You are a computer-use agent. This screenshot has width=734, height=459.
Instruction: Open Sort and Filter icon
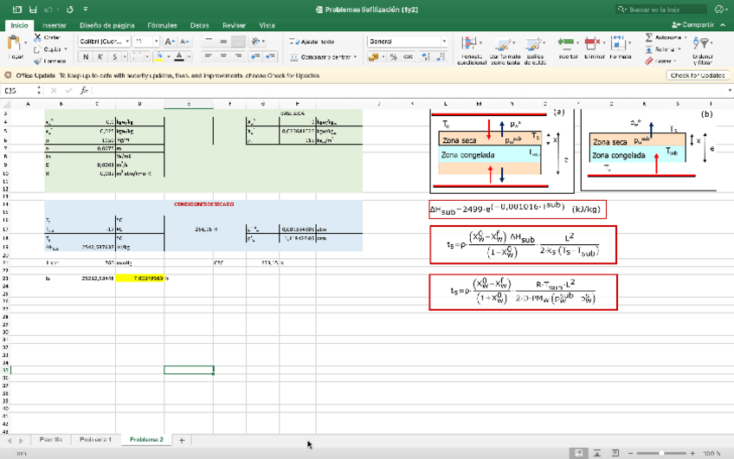703,44
